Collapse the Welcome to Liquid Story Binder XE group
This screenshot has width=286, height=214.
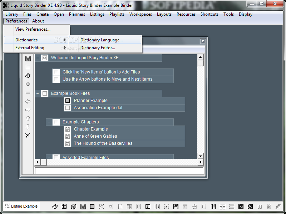pos(38,58)
